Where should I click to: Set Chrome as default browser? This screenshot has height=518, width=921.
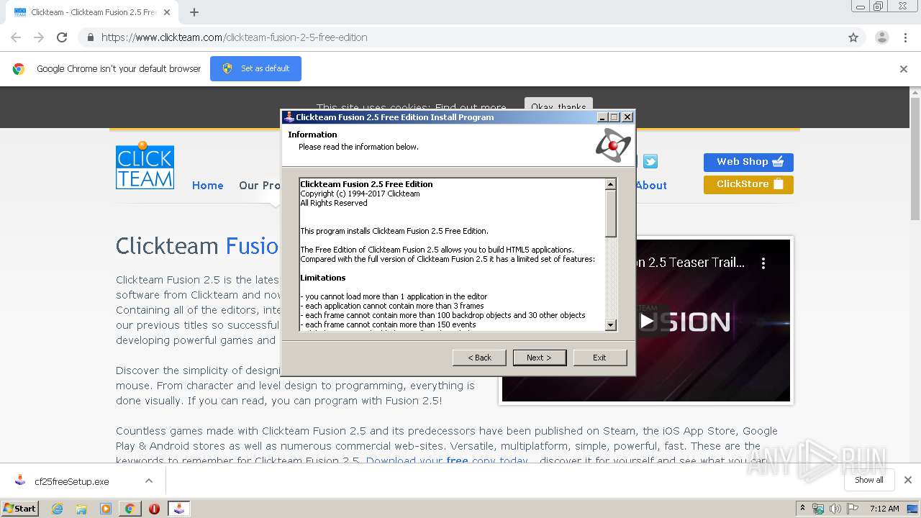(255, 68)
